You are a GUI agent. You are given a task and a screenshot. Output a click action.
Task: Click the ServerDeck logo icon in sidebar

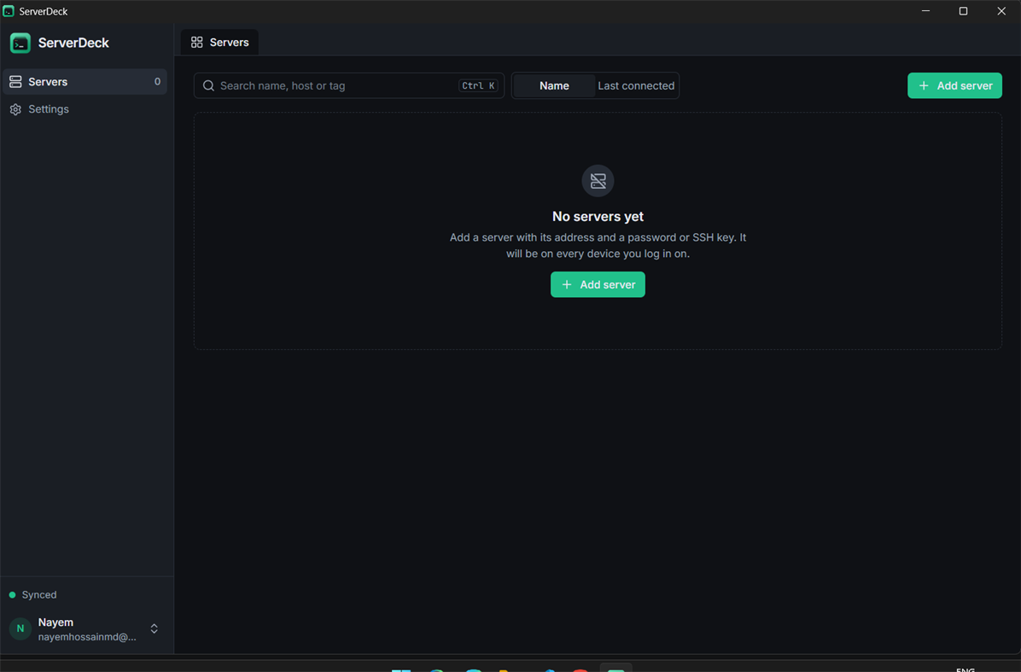(20, 43)
